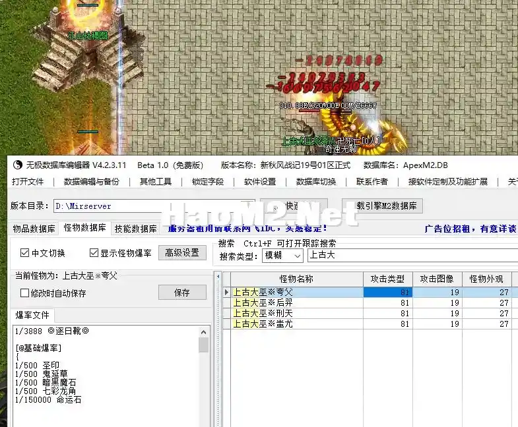Switch to the 怪物数据库 tab
The image size is (518, 427).
point(85,228)
